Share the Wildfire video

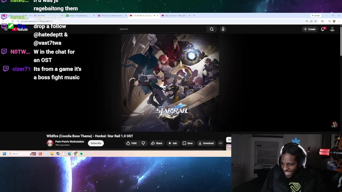coord(157,143)
